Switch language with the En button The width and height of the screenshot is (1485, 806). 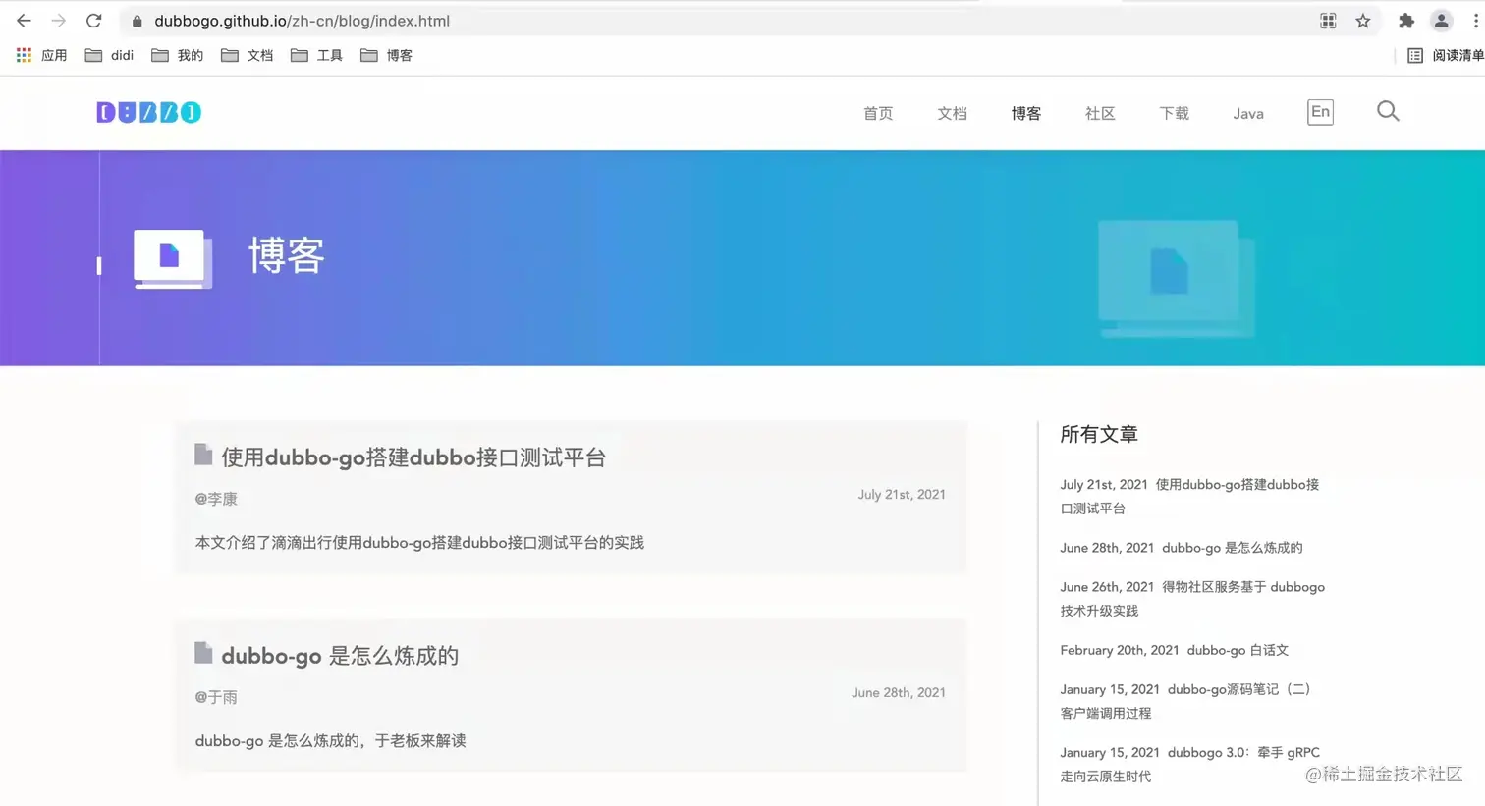point(1320,112)
